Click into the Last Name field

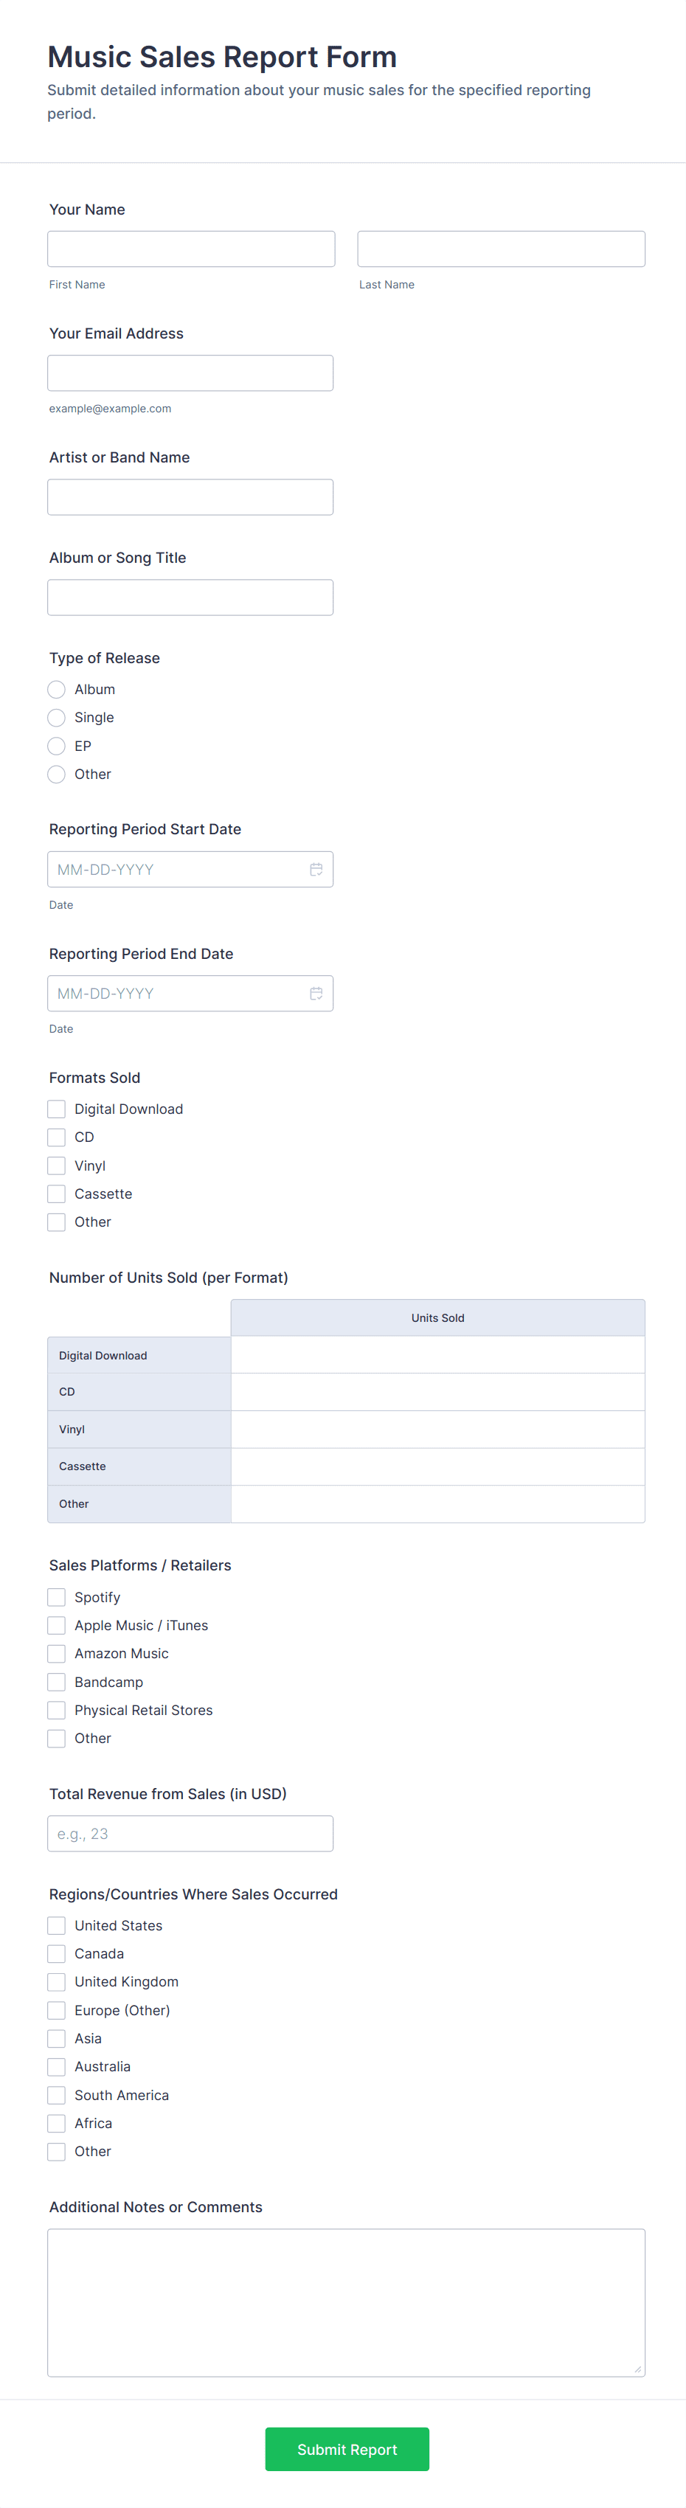(x=500, y=249)
